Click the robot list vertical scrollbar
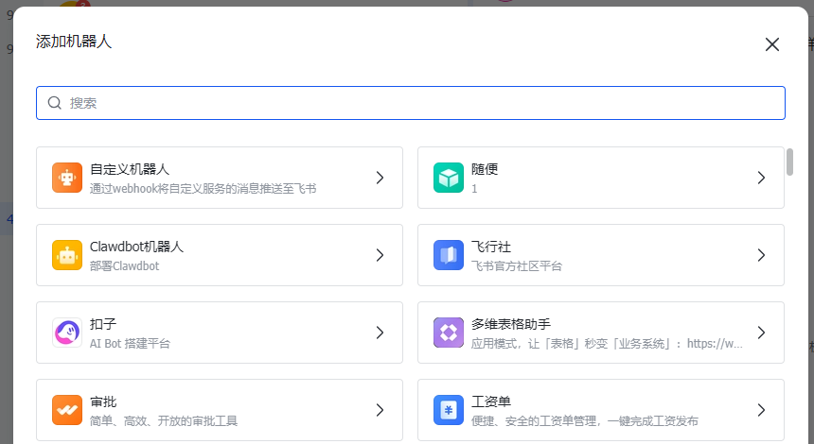The height and width of the screenshot is (444, 814). 789,162
